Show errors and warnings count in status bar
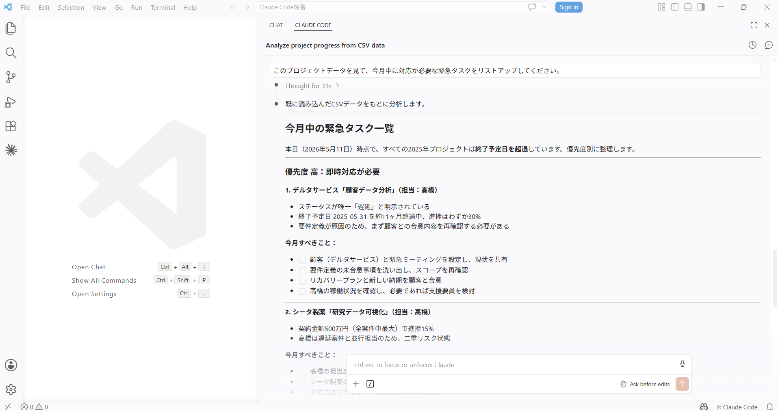The width and height of the screenshot is (778, 411). (x=35, y=407)
